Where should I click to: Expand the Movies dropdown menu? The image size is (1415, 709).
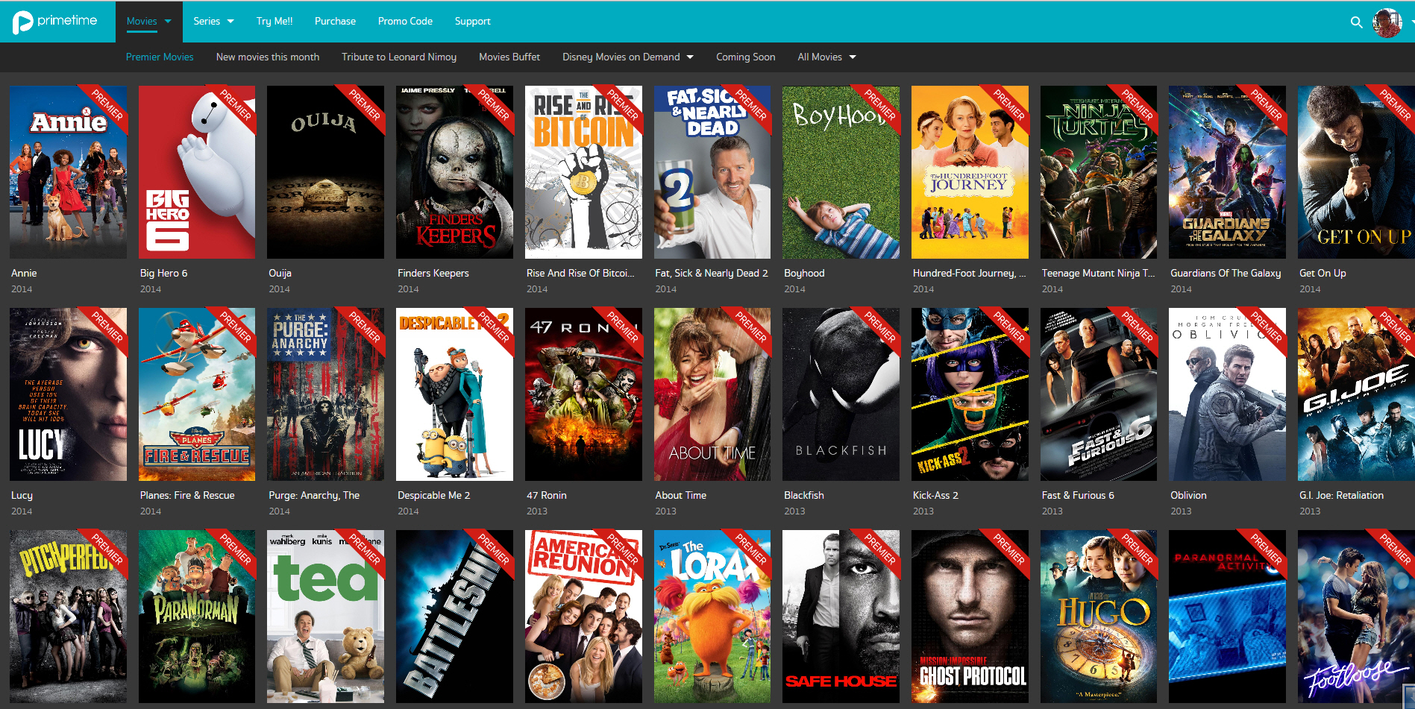pyautogui.click(x=148, y=22)
